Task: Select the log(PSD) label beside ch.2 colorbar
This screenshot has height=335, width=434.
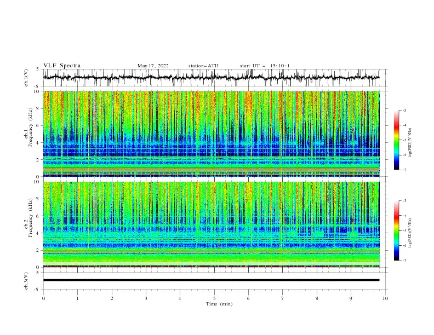Action: point(410,233)
